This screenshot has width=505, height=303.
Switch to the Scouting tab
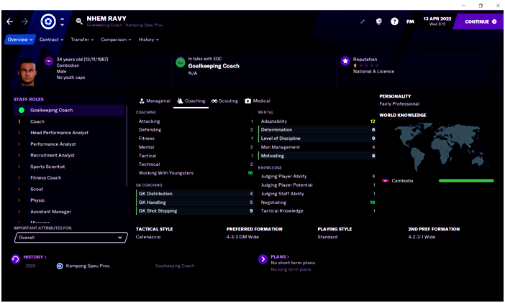[224, 101]
